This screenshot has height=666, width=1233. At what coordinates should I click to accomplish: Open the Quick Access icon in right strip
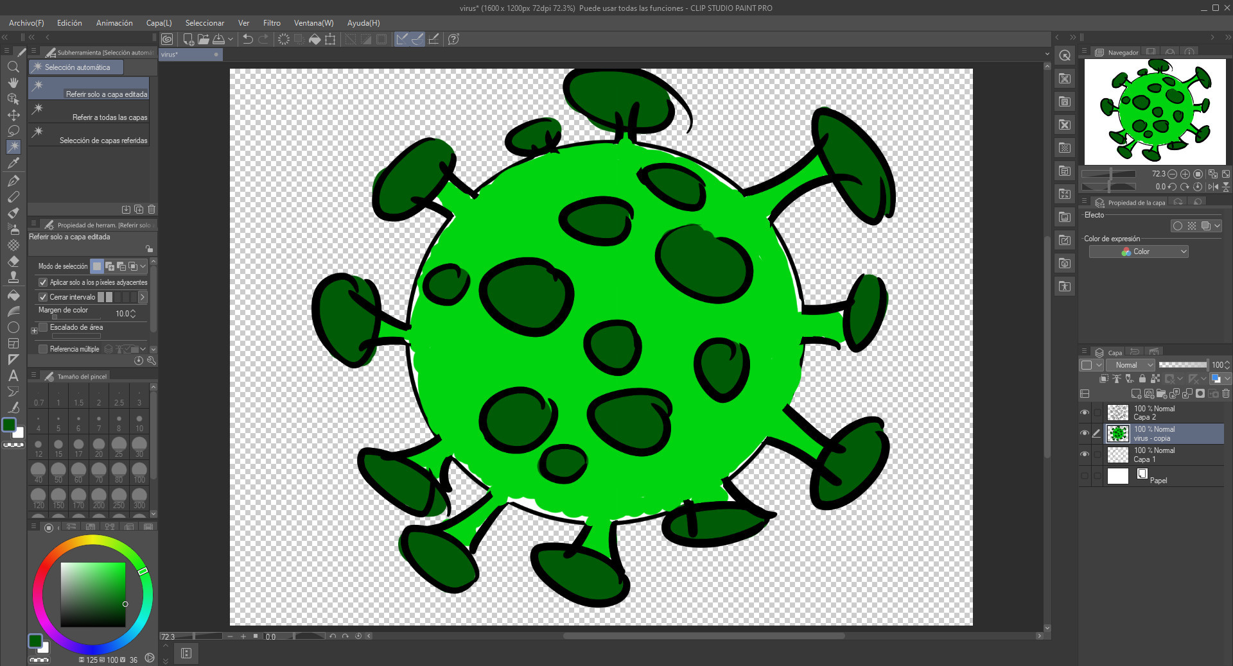(x=1065, y=55)
